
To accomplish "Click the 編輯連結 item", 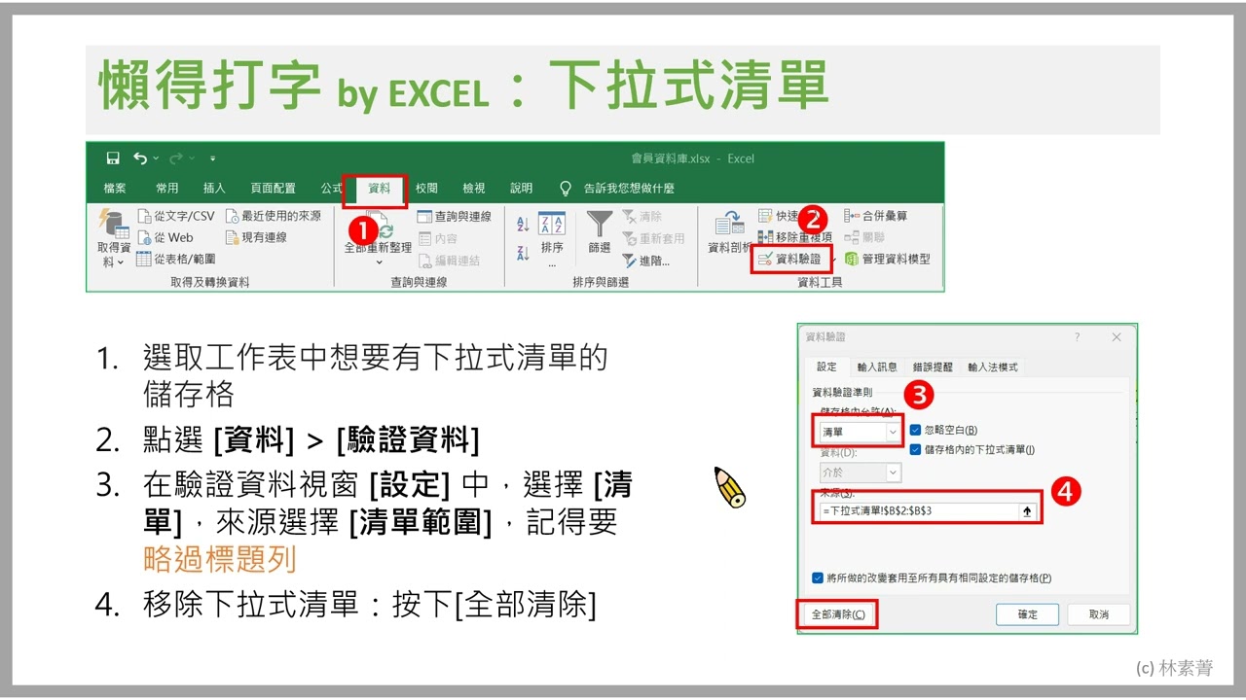I will (x=450, y=261).
